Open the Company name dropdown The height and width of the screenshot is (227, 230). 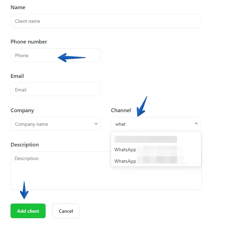tap(51, 124)
